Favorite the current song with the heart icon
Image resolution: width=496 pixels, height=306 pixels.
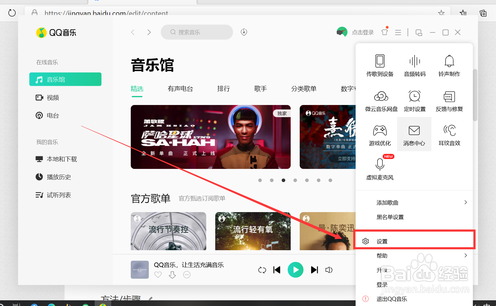(158, 274)
